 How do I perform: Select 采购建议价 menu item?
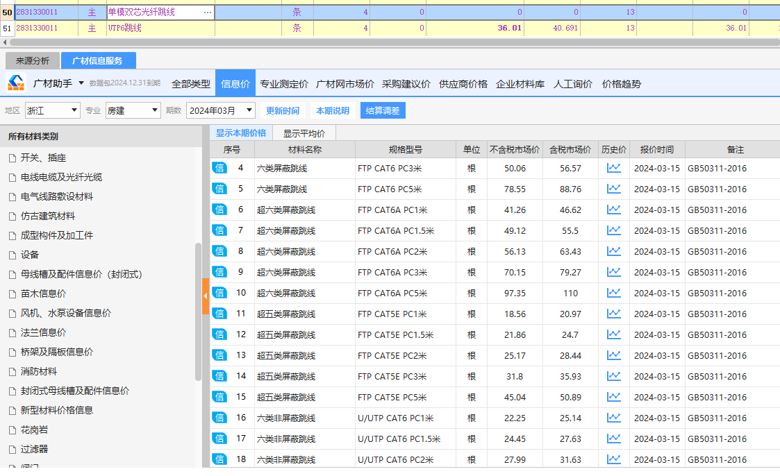406,84
